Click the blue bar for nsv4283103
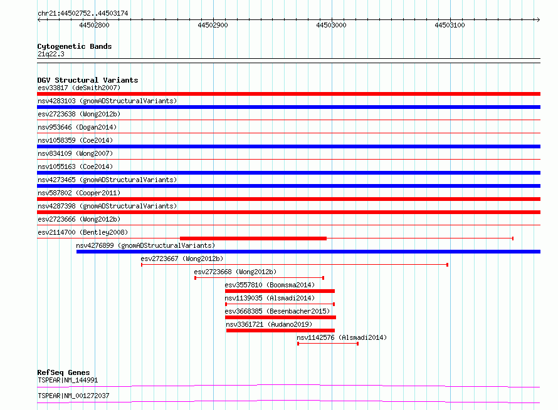Viewport: 558px width, 410px height. click(288, 107)
